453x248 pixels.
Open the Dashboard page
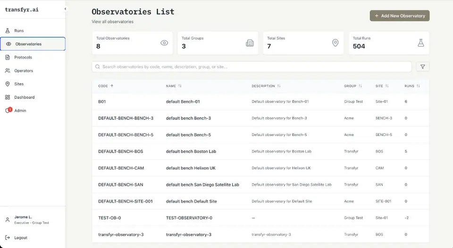[33, 97]
